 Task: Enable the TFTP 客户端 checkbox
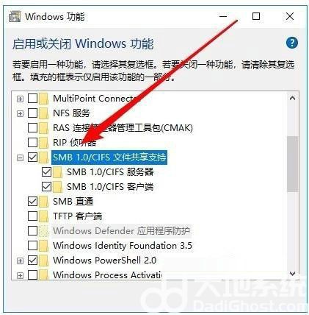(32, 216)
